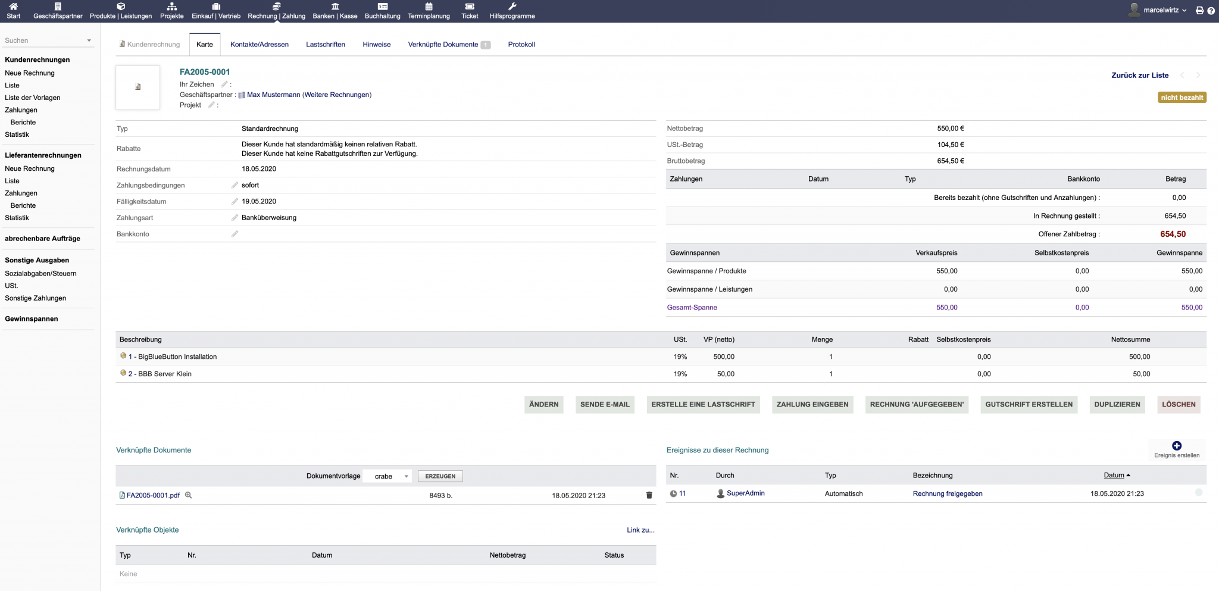
Task: Open Gewinnspannen in sidebar
Action: [x=32, y=319]
